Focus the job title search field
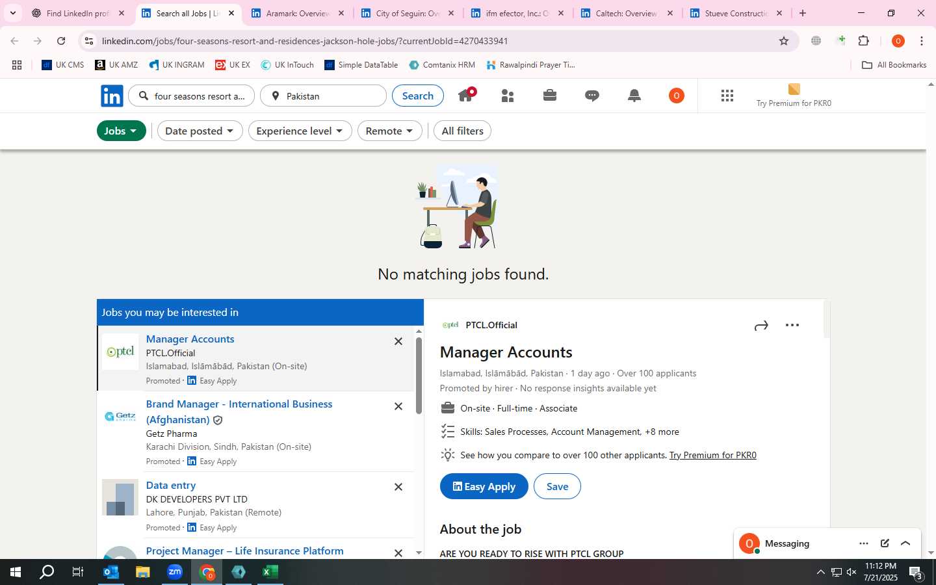The height and width of the screenshot is (585, 936). point(192,96)
